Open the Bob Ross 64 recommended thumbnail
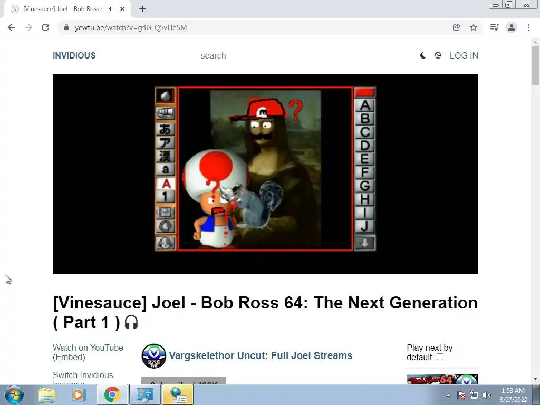This screenshot has height=405, width=540. point(442,379)
